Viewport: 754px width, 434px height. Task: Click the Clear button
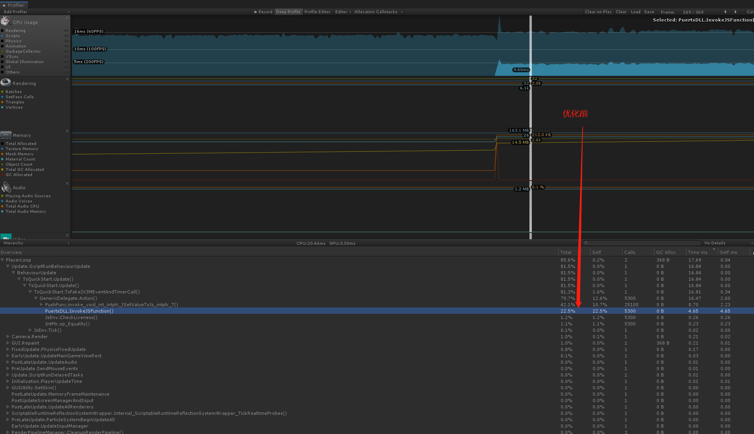coord(621,12)
